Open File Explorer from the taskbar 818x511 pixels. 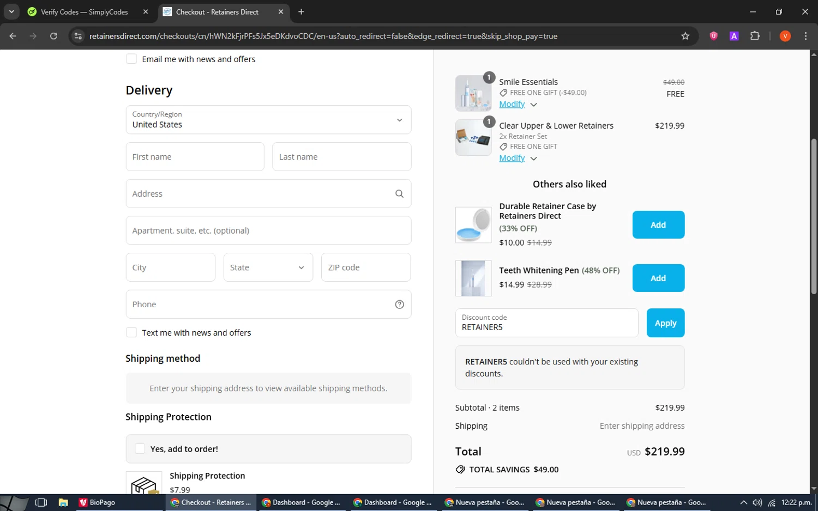click(63, 502)
